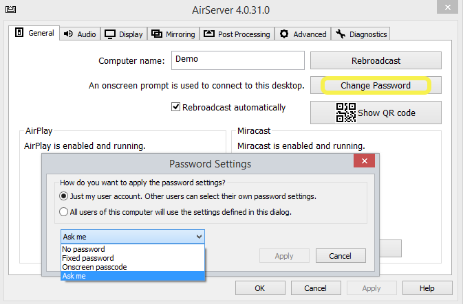Screen dimensions: 463x304
Task: Choose All users of this computer option
Action: pyautogui.click(x=65, y=212)
